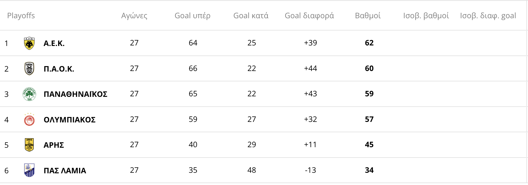The width and height of the screenshot is (528, 185).
Task: Open the ΠΑΣ ΛΑΜΙΑ team name link
Action: click(x=65, y=171)
